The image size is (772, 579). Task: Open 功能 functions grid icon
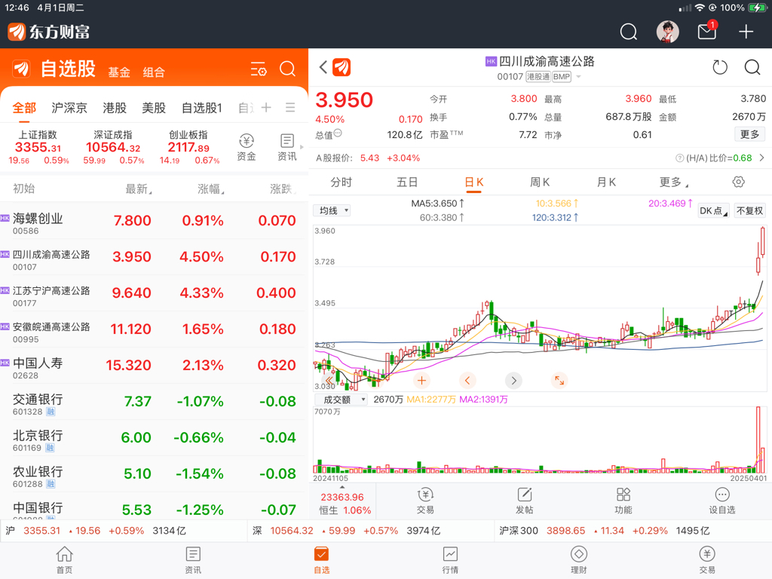(623, 501)
